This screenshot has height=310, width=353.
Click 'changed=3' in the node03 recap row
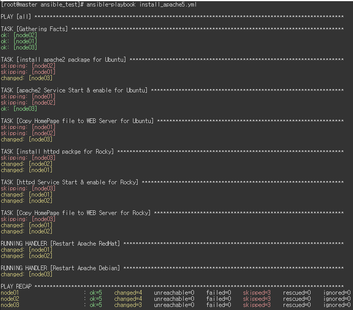(128, 305)
